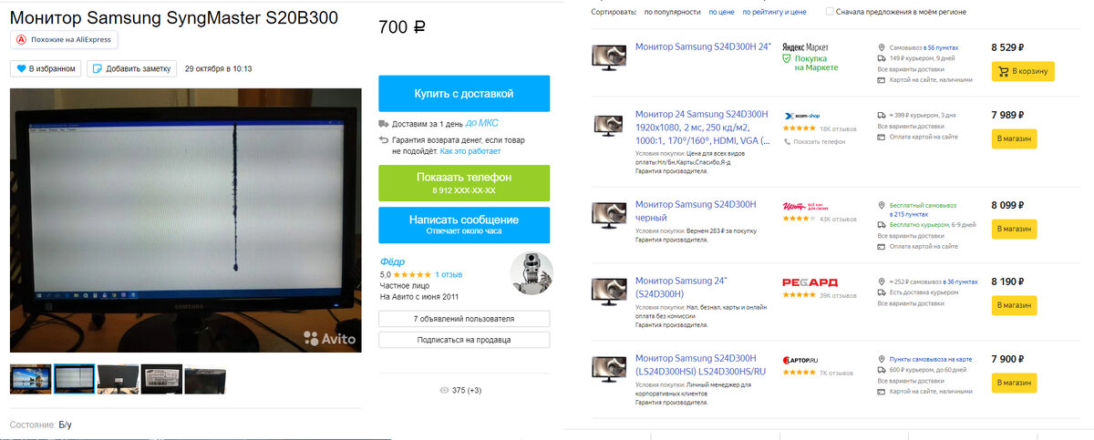1094x440 pixels.
Task: Add a note via 'Добавить заметку'
Action: 129,69
